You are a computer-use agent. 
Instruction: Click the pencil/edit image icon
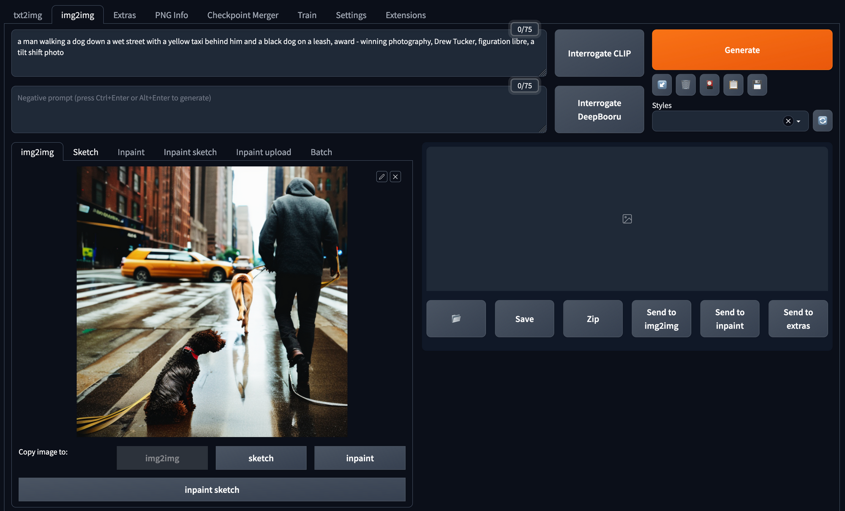(x=382, y=176)
